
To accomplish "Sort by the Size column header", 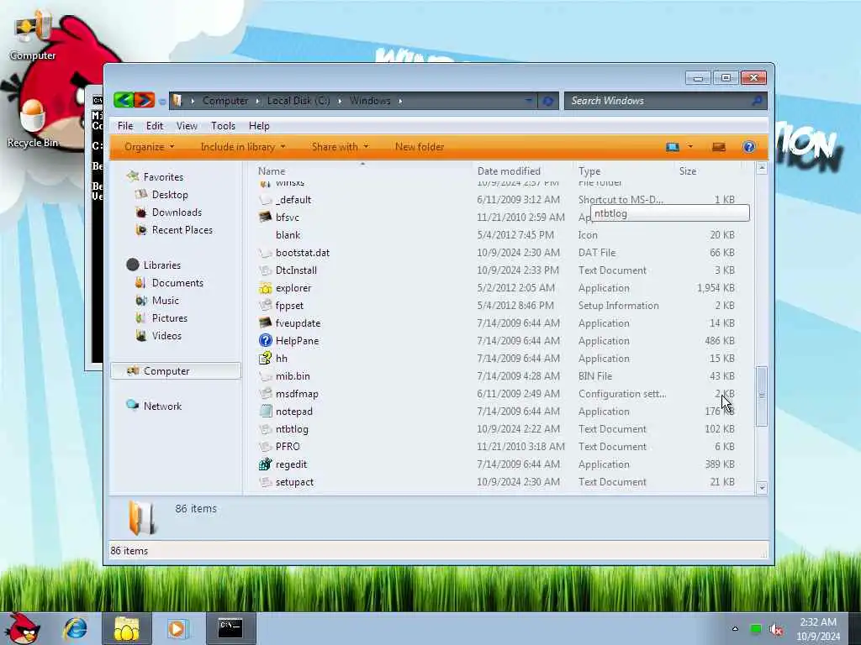I will click(707, 170).
